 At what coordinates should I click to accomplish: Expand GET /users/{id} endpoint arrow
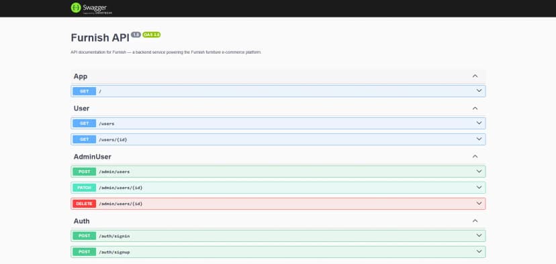(x=479, y=139)
